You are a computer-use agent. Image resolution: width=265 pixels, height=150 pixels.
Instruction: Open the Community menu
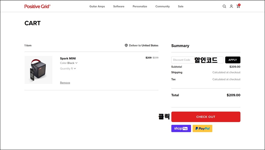coord(162,6)
